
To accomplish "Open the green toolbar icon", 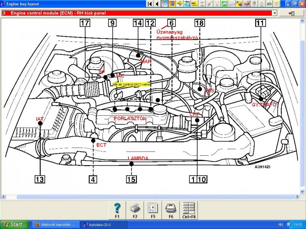I will click(x=225, y=4).
